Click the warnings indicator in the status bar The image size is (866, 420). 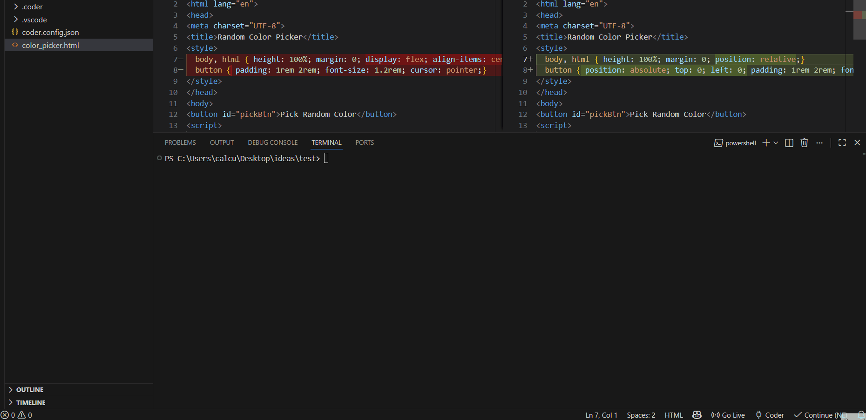point(24,414)
